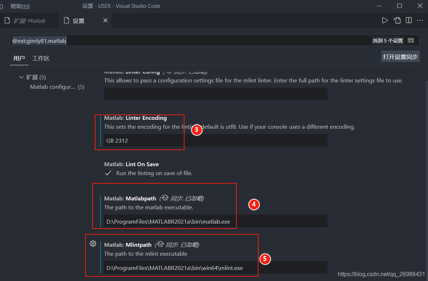Click the 找到 5 个设置 count badge
This screenshot has width=428, height=281.
(x=388, y=41)
